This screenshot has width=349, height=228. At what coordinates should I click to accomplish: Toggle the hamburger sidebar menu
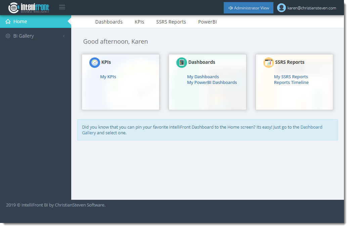point(62,7)
